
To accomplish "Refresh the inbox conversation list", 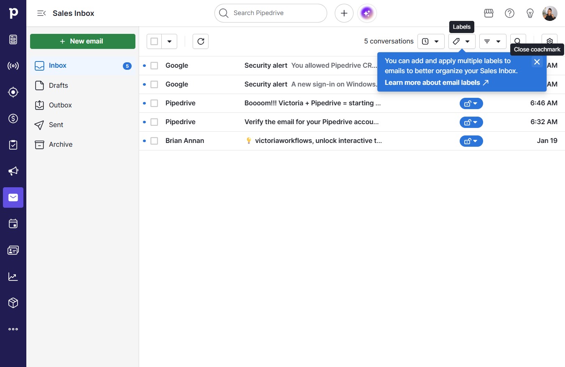I will pos(201,41).
